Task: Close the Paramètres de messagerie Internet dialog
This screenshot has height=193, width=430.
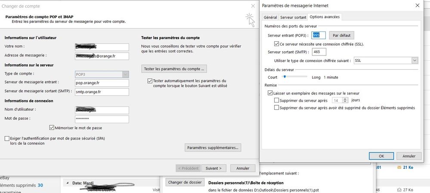Action: [417, 5]
